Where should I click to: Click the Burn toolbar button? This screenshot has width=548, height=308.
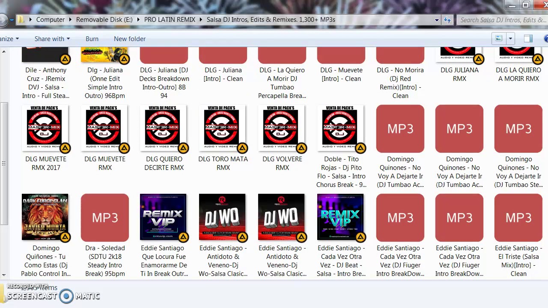tap(92, 38)
